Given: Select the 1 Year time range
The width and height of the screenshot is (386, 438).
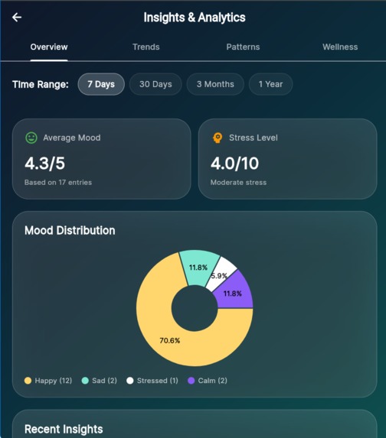Looking at the screenshot, I should (x=270, y=84).
